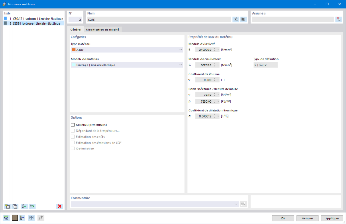Click the N° field showing 2
The height and width of the screenshot is (224, 346).
75,20
